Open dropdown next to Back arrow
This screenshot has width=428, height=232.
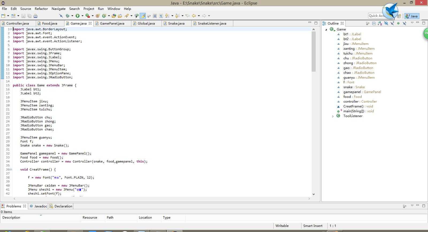click(x=199, y=16)
